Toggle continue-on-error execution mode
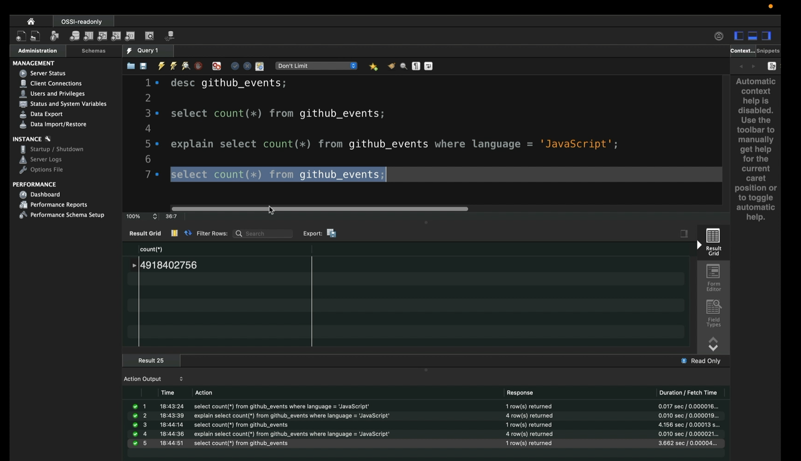801x461 pixels. [217, 66]
